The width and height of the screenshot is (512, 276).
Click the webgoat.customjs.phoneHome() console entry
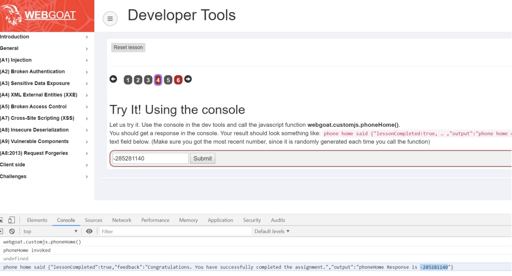click(x=42, y=242)
